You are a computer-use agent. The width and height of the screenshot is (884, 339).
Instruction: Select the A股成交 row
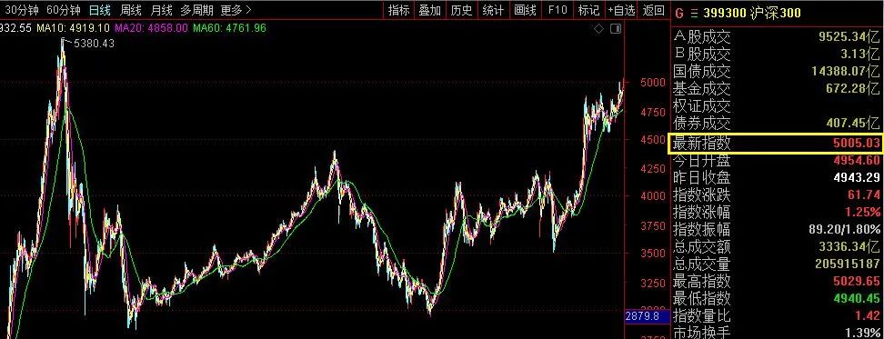[x=777, y=37]
